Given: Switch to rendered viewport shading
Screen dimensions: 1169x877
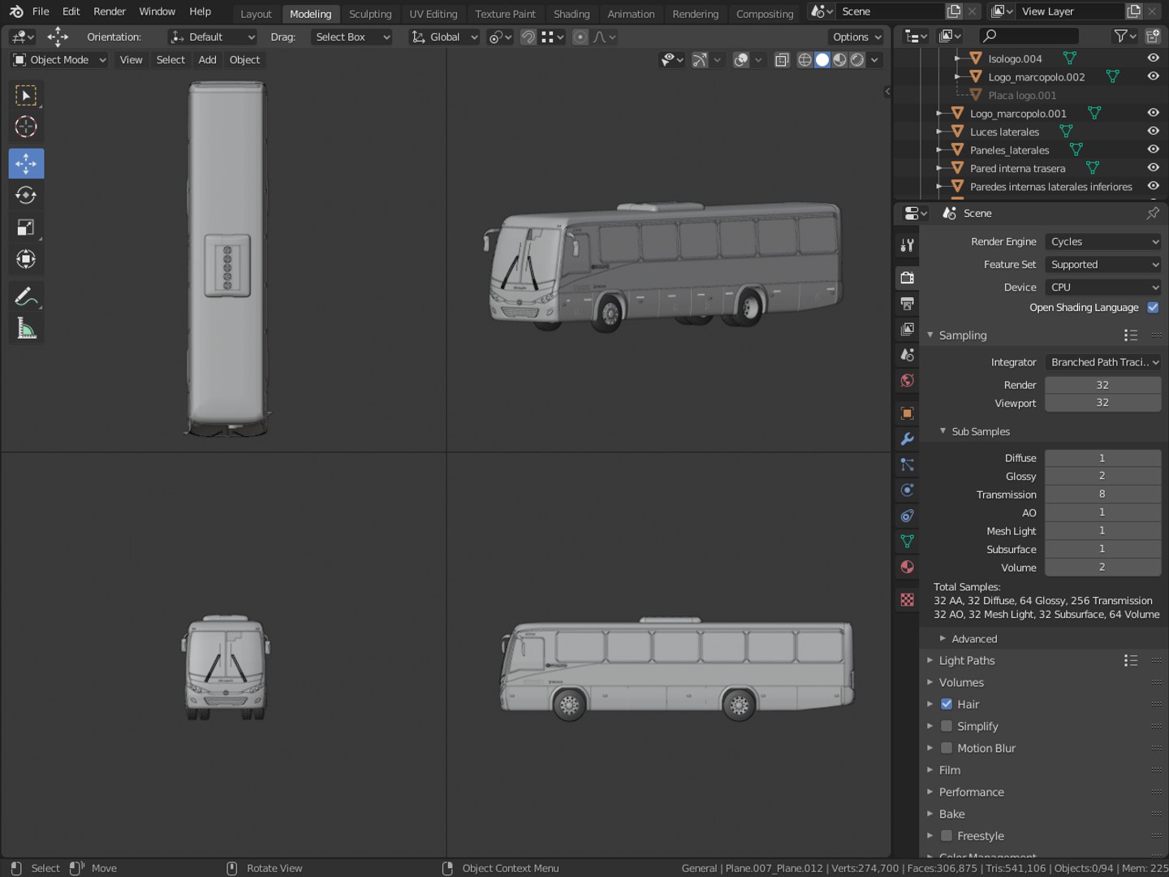Looking at the screenshot, I should click(x=857, y=60).
